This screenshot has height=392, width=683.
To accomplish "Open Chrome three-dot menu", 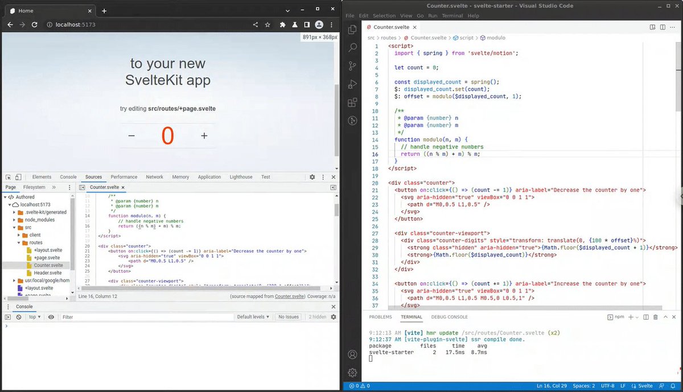I will pyautogui.click(x=332, y=24).
